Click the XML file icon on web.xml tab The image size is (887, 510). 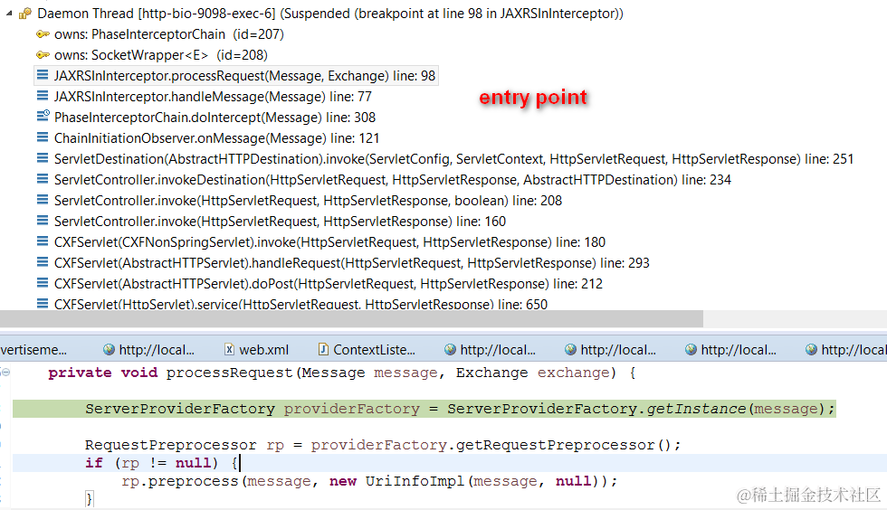point(229,349)
